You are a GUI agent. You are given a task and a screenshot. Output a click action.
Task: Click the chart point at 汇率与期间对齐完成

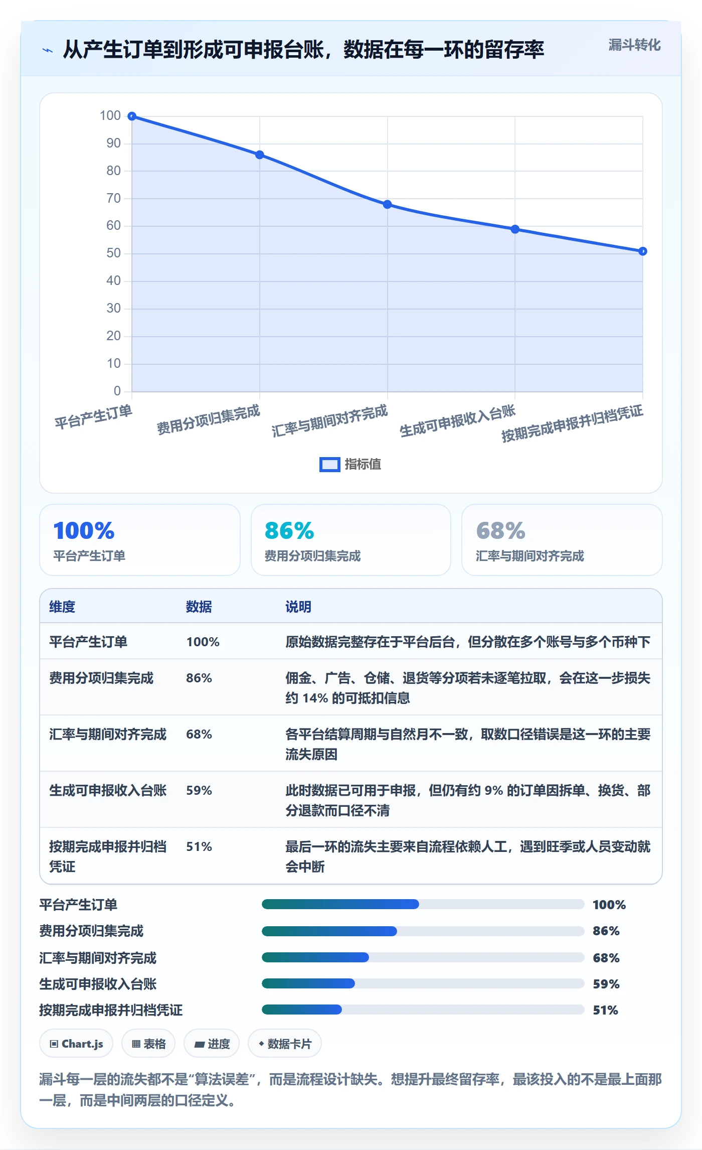click(388, 205)
